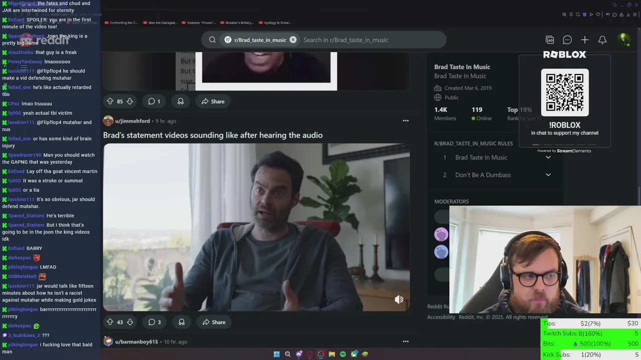The height and width of the screenshot is (360, 641).
Task: Share the u/jimmehford post
Action: click(x=213, y=322)
